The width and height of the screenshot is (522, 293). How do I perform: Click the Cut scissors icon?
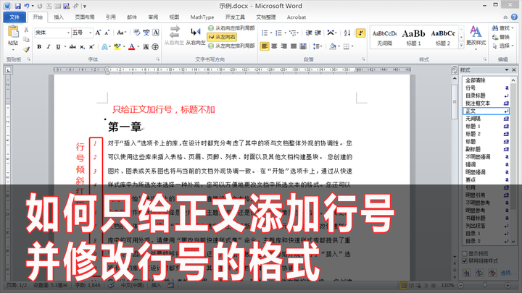[x=26, y=30]
